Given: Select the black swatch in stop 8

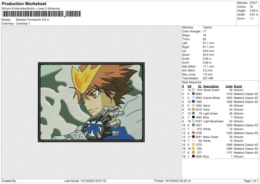Looking at the screenshot, I should [193, 117].
